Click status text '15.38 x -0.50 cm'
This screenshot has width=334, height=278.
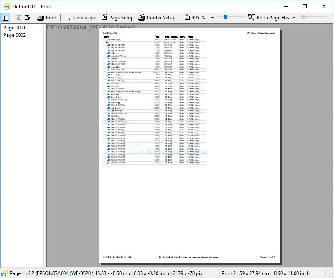pos(112,273)
